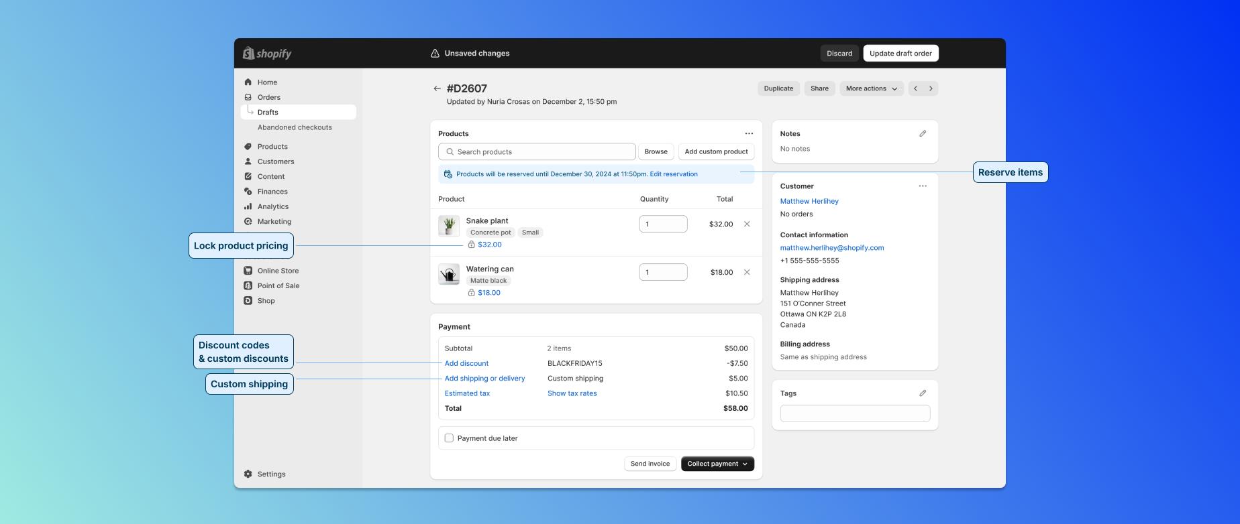Viewport: 1240px width, 524px height.
Task: Go to next draft order arrow
Action: click(x=931, y=88)
